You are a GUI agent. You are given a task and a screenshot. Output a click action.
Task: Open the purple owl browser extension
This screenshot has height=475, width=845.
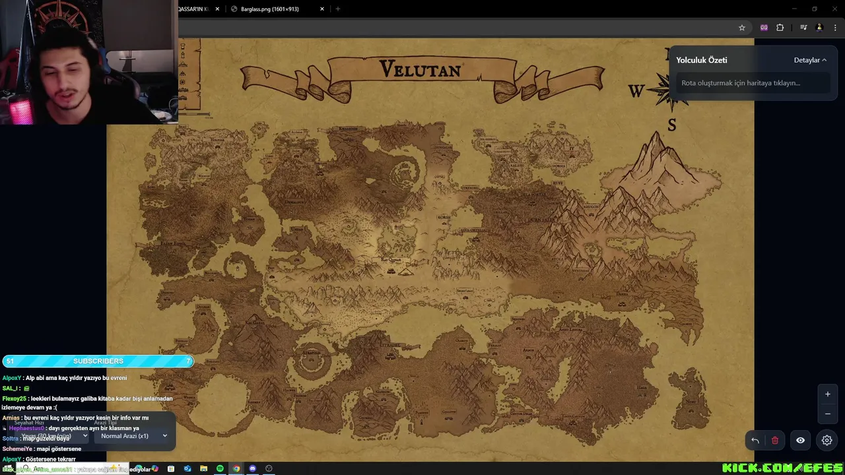764,28
